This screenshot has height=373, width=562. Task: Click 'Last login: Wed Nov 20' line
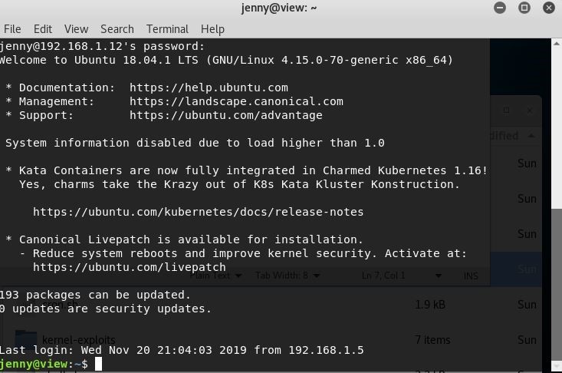coord(182,350)
